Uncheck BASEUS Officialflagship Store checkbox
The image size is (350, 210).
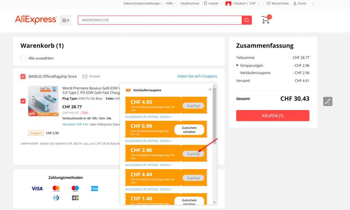tap(23, 77)
